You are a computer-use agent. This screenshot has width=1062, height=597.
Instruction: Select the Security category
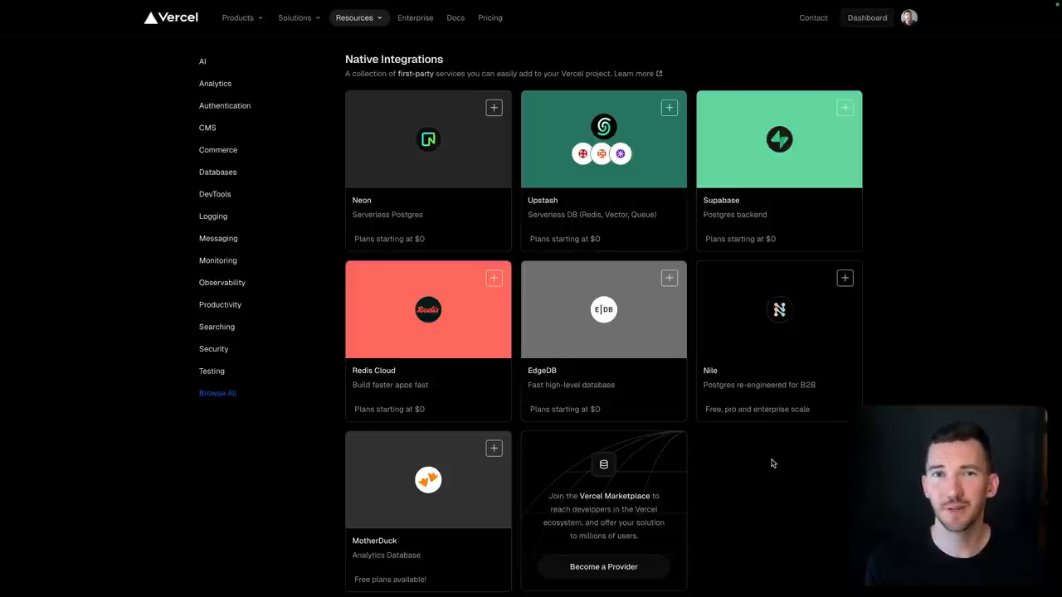(213, 349)
